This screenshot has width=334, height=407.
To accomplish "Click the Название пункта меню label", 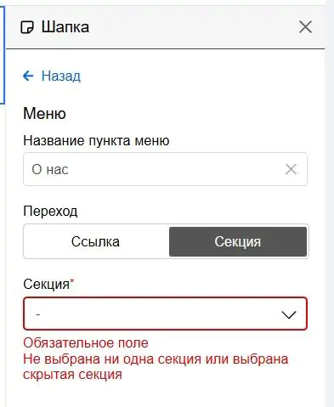I will pyautogui.click(x=96, y=141).
